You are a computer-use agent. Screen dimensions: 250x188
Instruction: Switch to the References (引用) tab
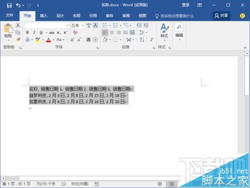(93, 16)
